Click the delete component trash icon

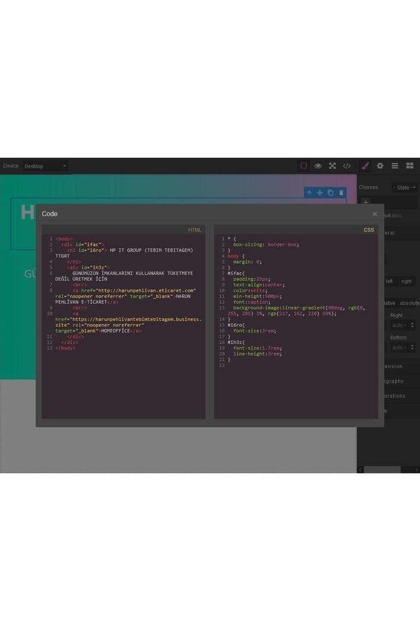click(x=341, y=193)
